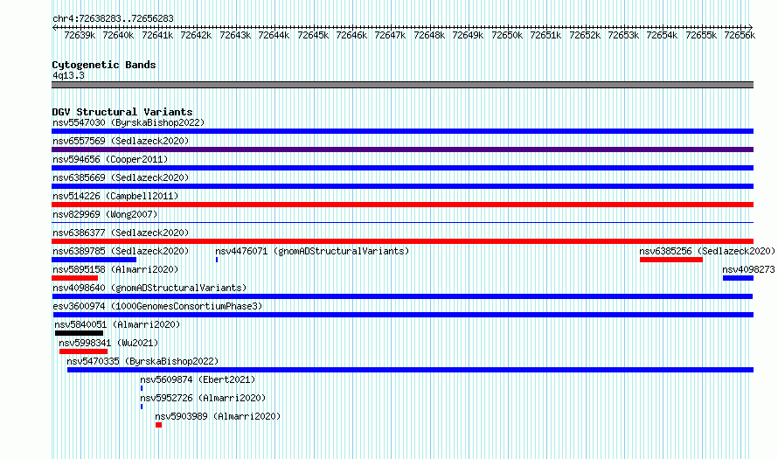Open the nsv514226 (Campbell2011) label
This screenshot has width=778, height=459.
(x=115, y=196)
